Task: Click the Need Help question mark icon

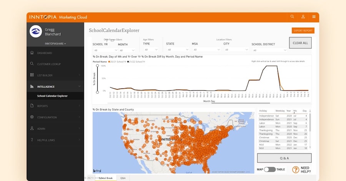Action: (296, 169)
